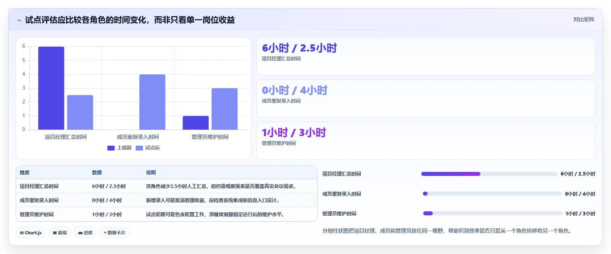This screenshot has width=611, height=254.
Task: Click the 试点后 bar for 管理员维护时间
Action: [224, 109]
